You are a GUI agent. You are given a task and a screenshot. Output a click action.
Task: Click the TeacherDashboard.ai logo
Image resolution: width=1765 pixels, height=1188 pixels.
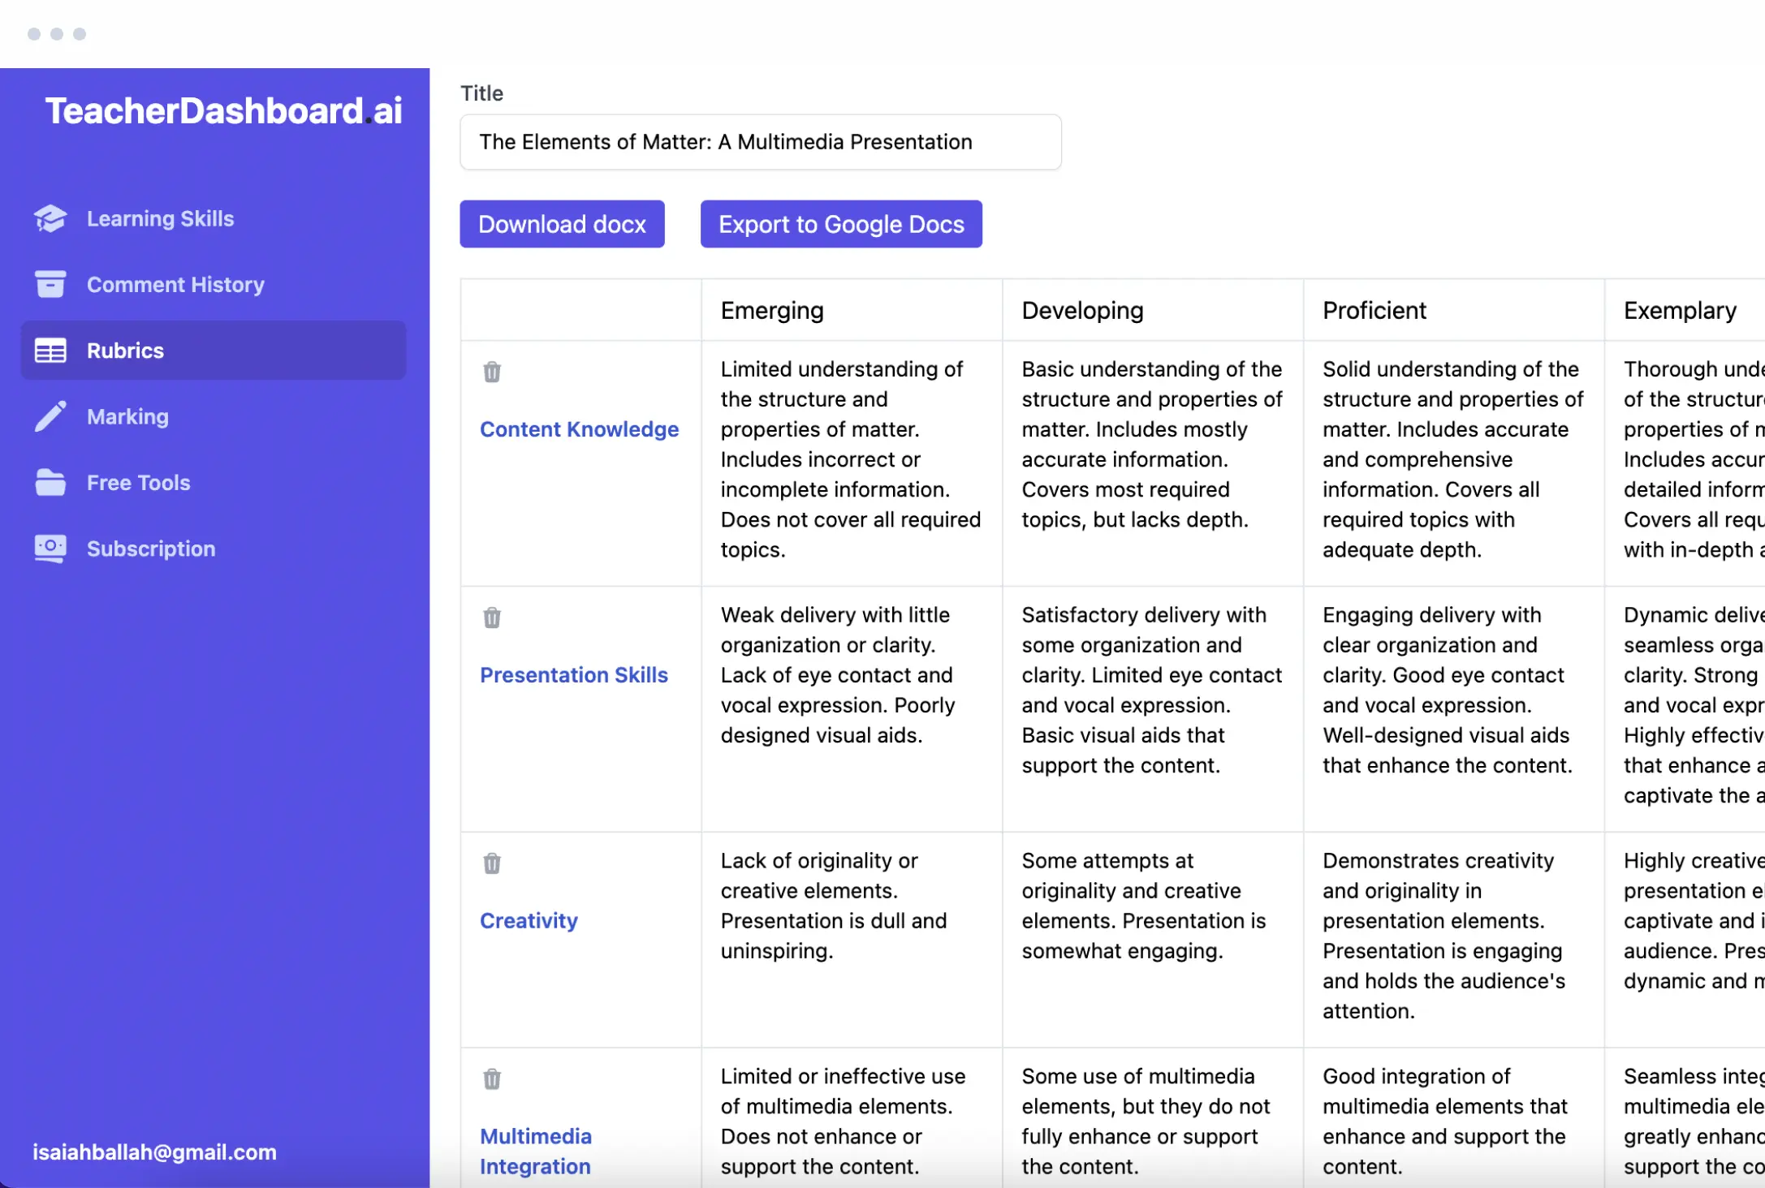(x=223, y=111)
